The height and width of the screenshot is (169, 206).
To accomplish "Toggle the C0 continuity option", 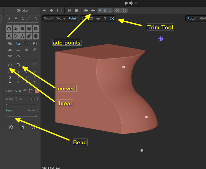I will pos(117,10).
